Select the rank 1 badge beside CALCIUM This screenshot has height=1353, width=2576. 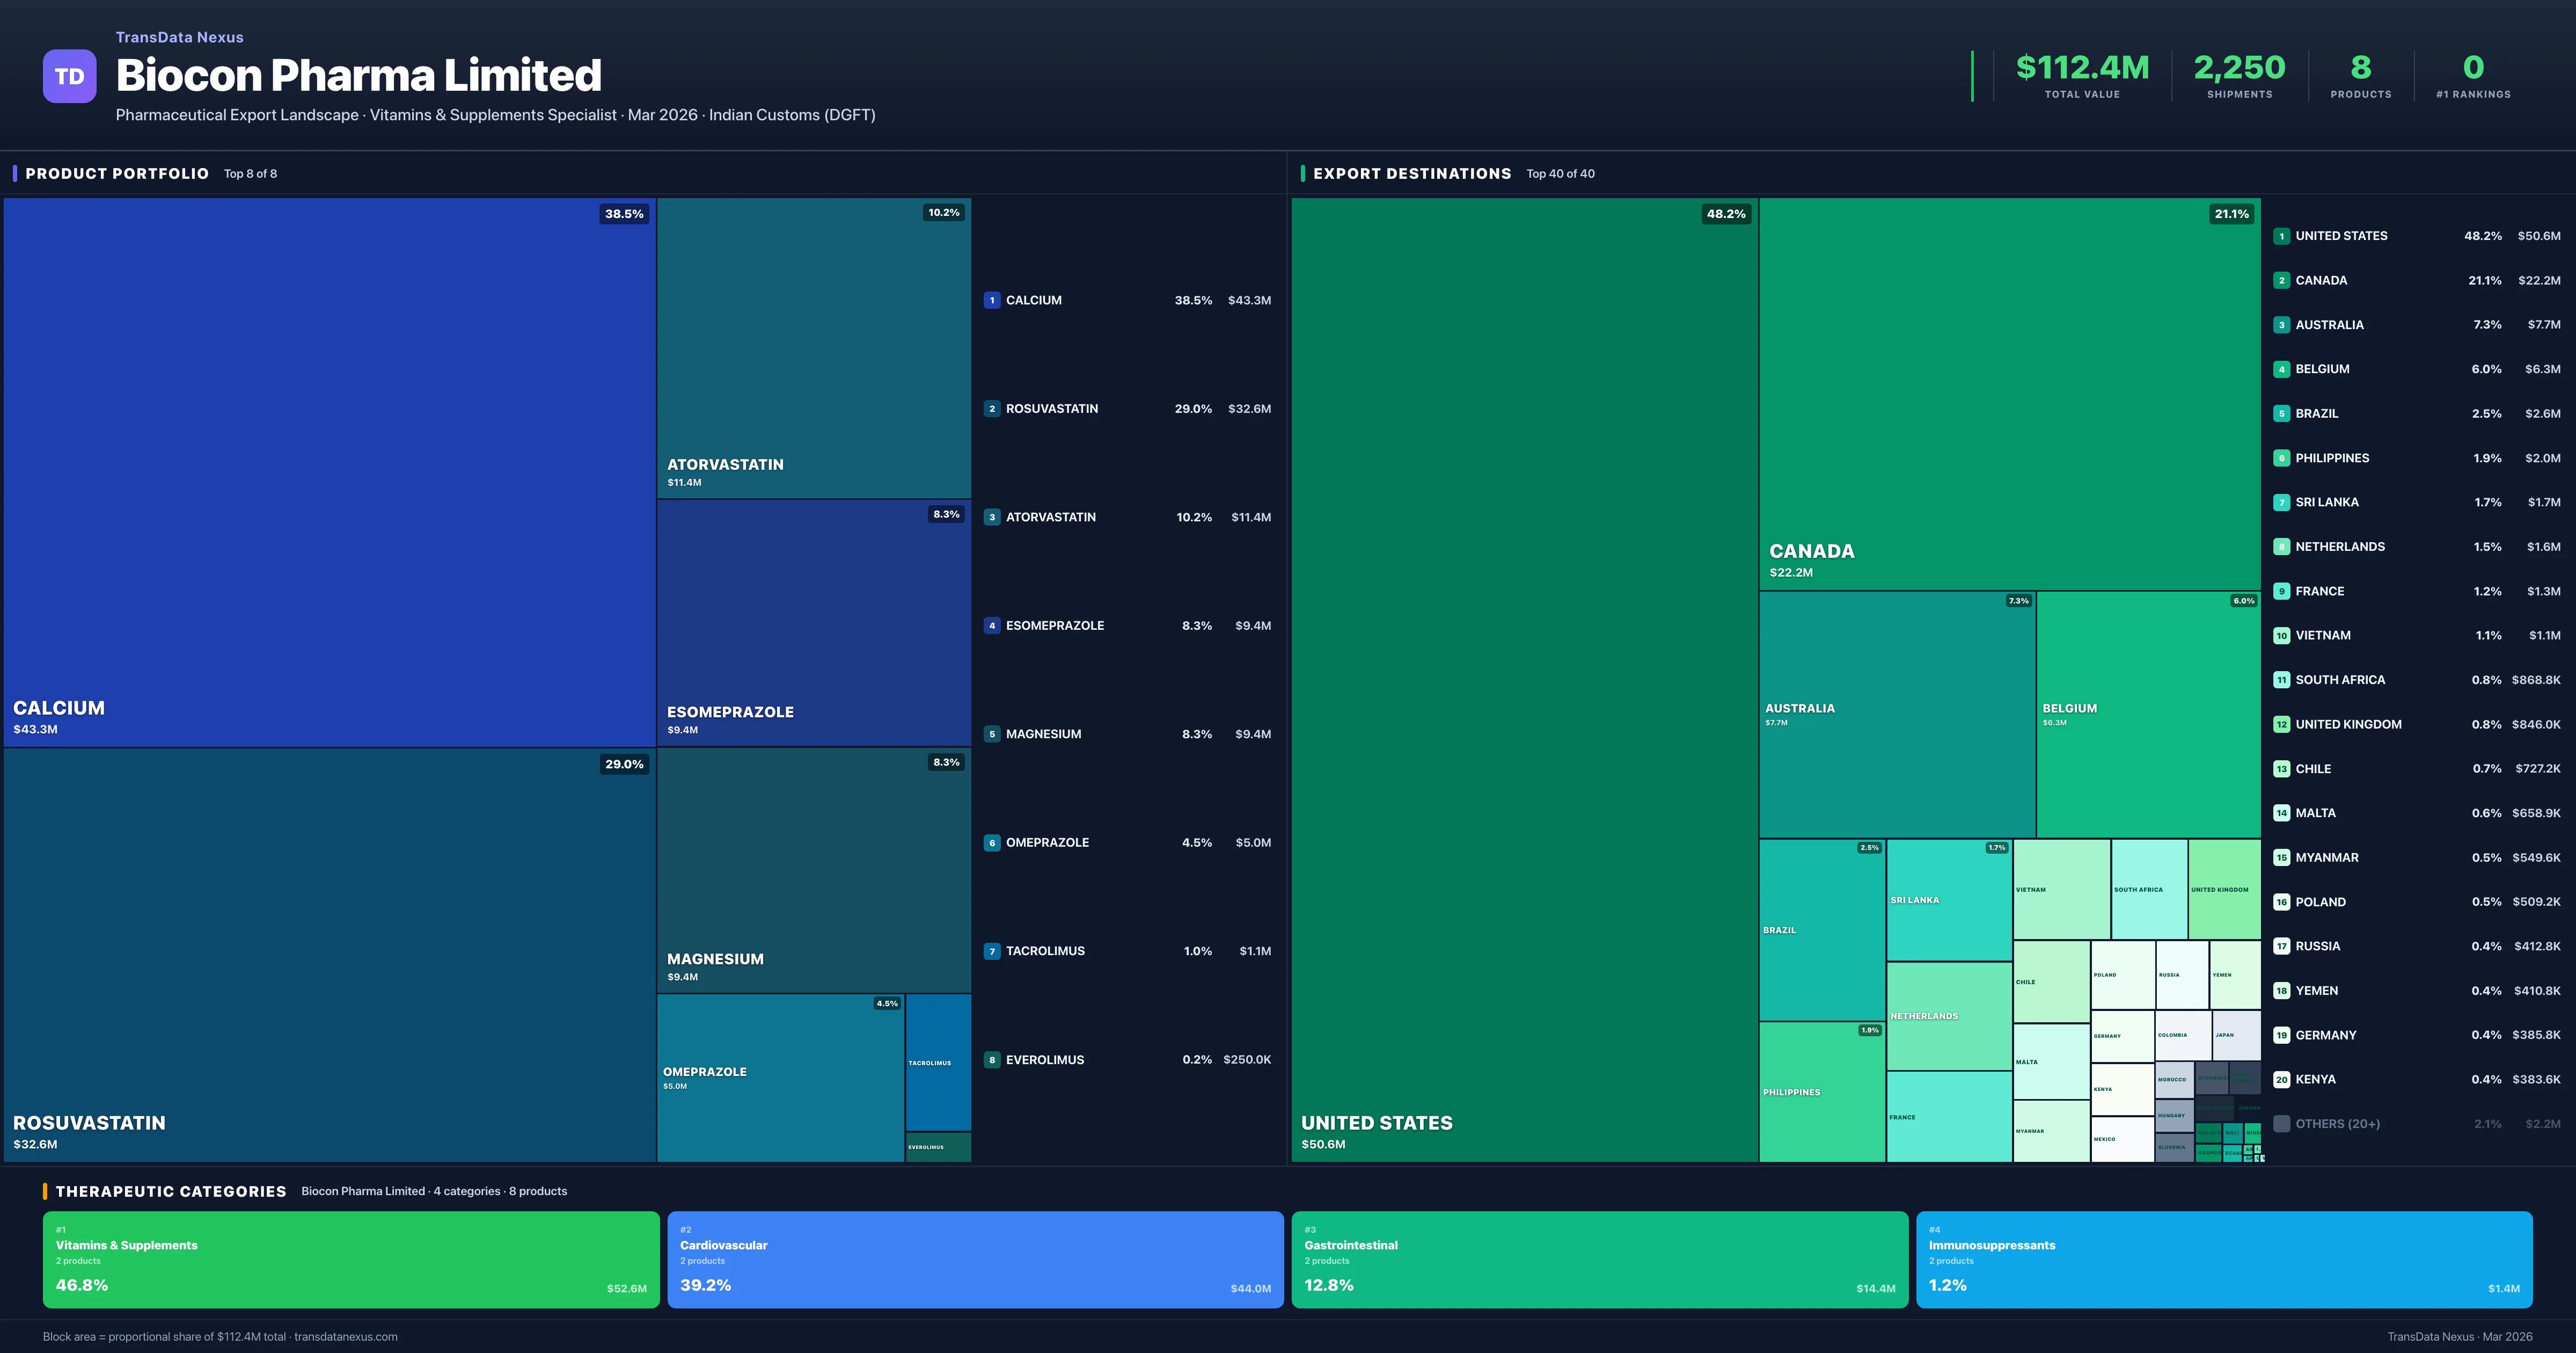click(x=992, y=299)
